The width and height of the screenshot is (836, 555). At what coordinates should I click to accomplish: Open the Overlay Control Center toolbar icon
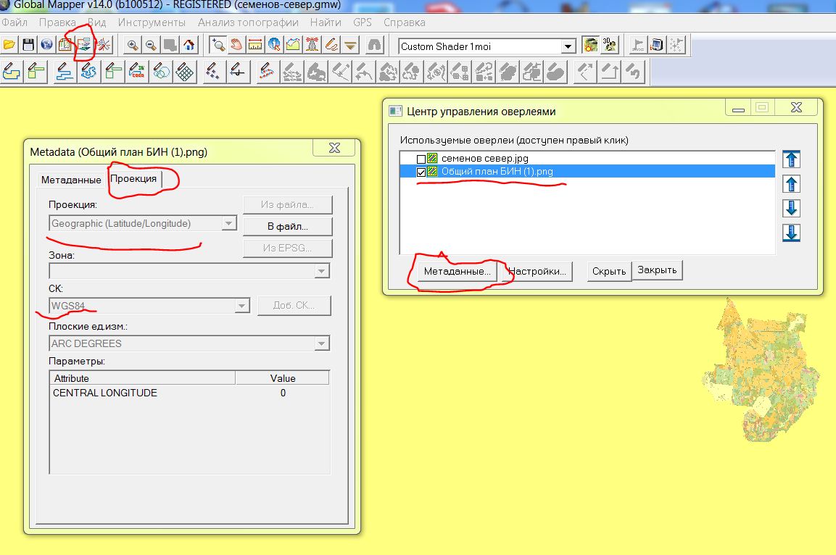coord(85,46)
